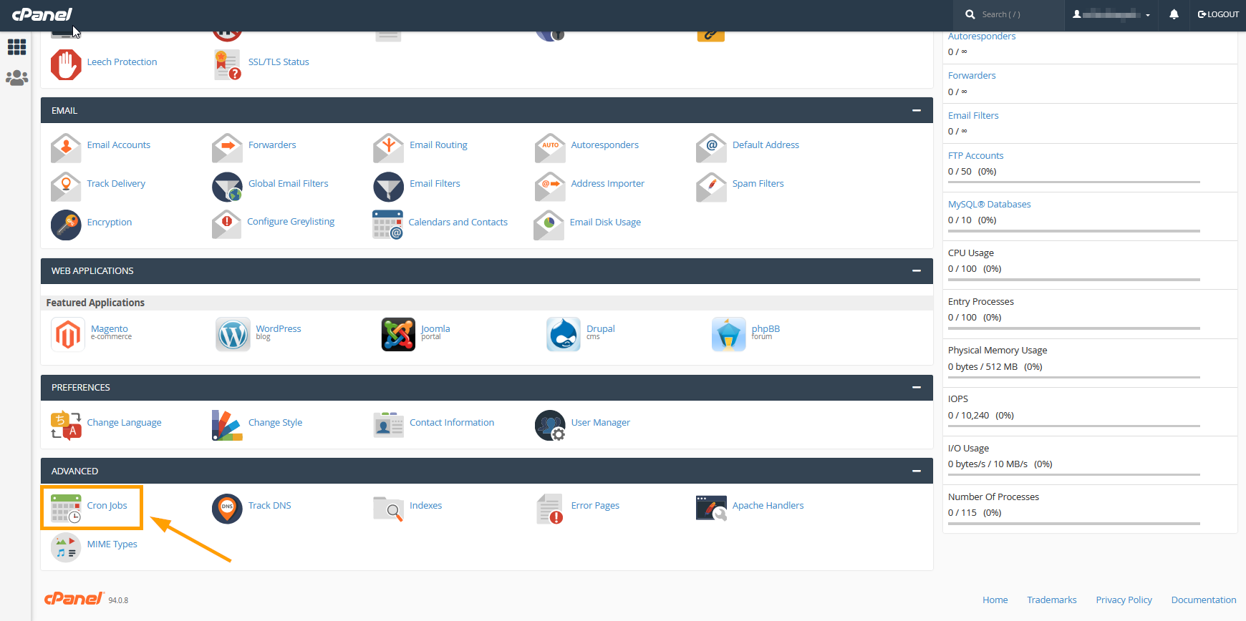Click the Trademarks footer link
The image size is (1246, 621).
1051,600
